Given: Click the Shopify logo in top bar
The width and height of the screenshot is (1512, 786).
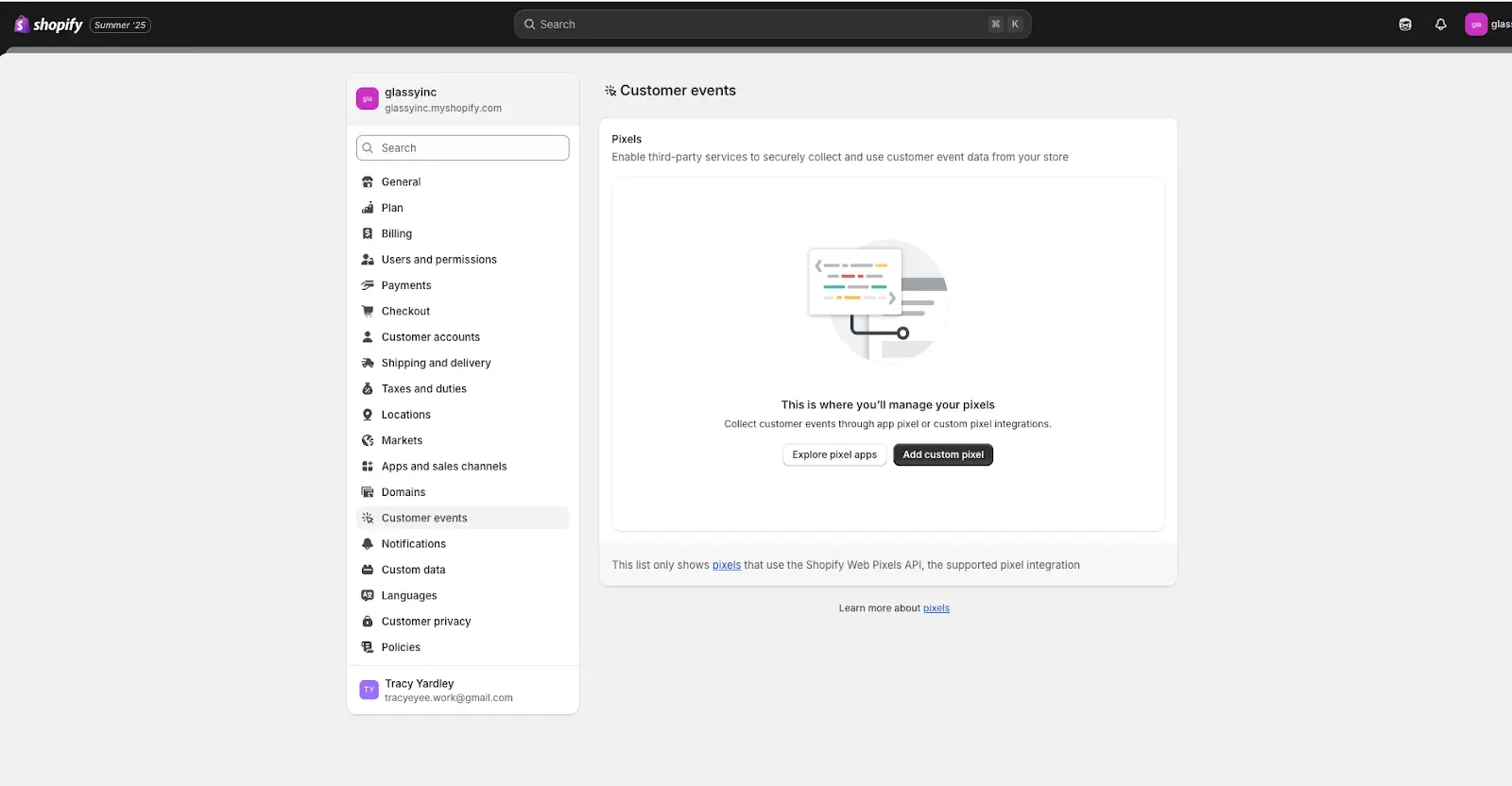Looking at the screenshot, I should pyautogui.click(x=49, y=25).
